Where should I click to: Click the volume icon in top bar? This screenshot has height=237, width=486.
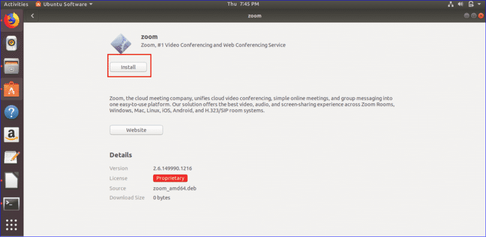[461, 4]
